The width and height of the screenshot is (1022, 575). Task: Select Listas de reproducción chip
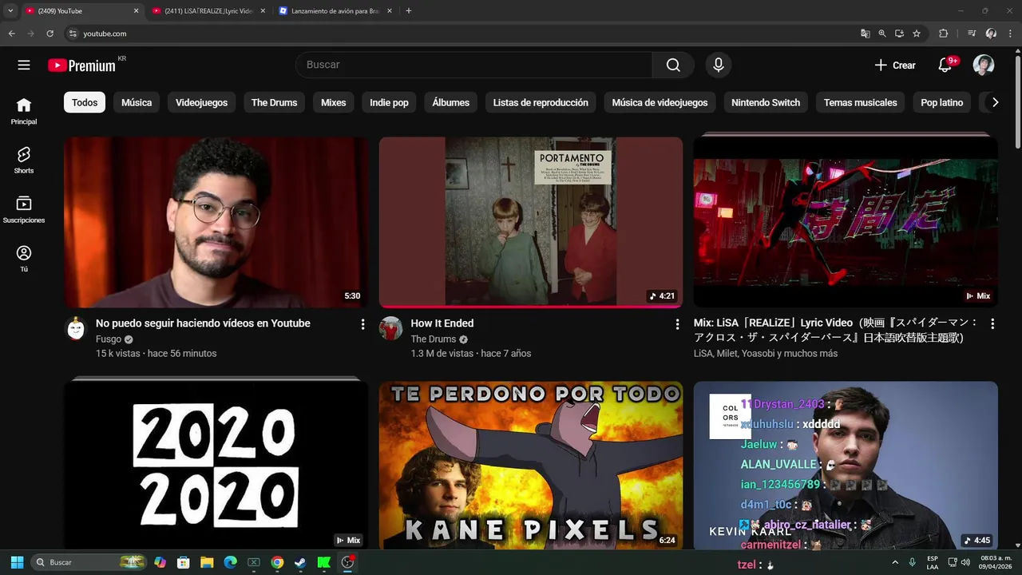541,102
